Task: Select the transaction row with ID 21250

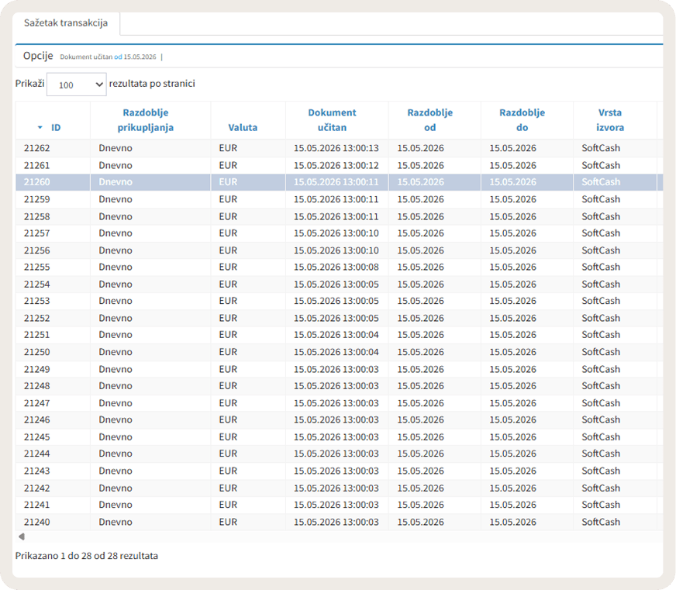Action: coord(339,352)
